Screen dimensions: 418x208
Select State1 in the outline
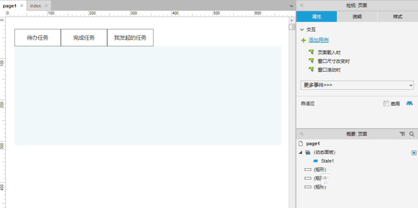point(327,161)
